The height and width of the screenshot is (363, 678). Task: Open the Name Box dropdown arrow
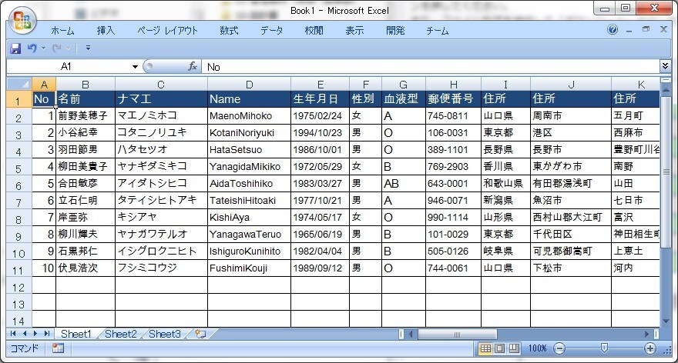135,66
